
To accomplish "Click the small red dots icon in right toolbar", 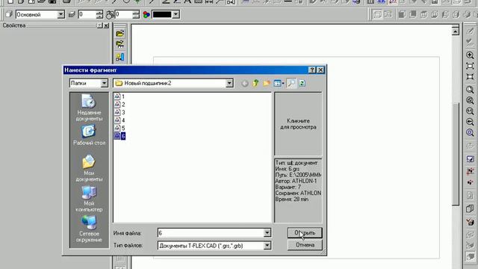I will (x=470, y=182).
